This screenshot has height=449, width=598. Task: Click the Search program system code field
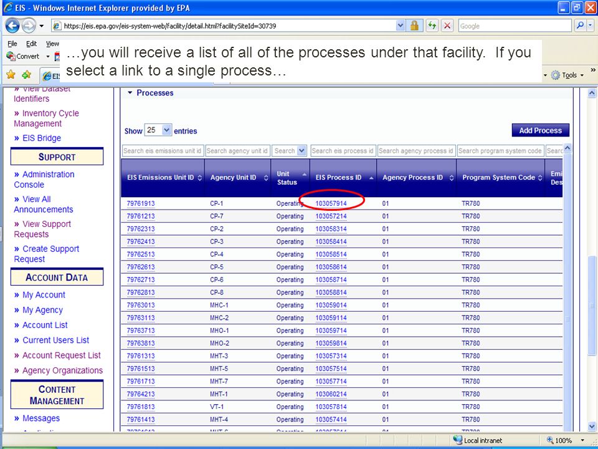click(500, 151)
